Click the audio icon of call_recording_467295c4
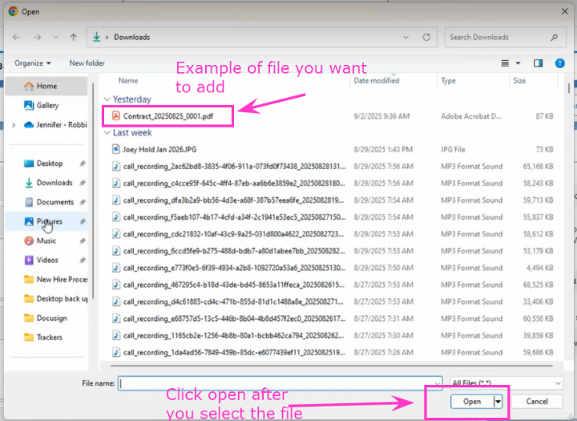Screen dimensions: 577x421 [116, 285]
